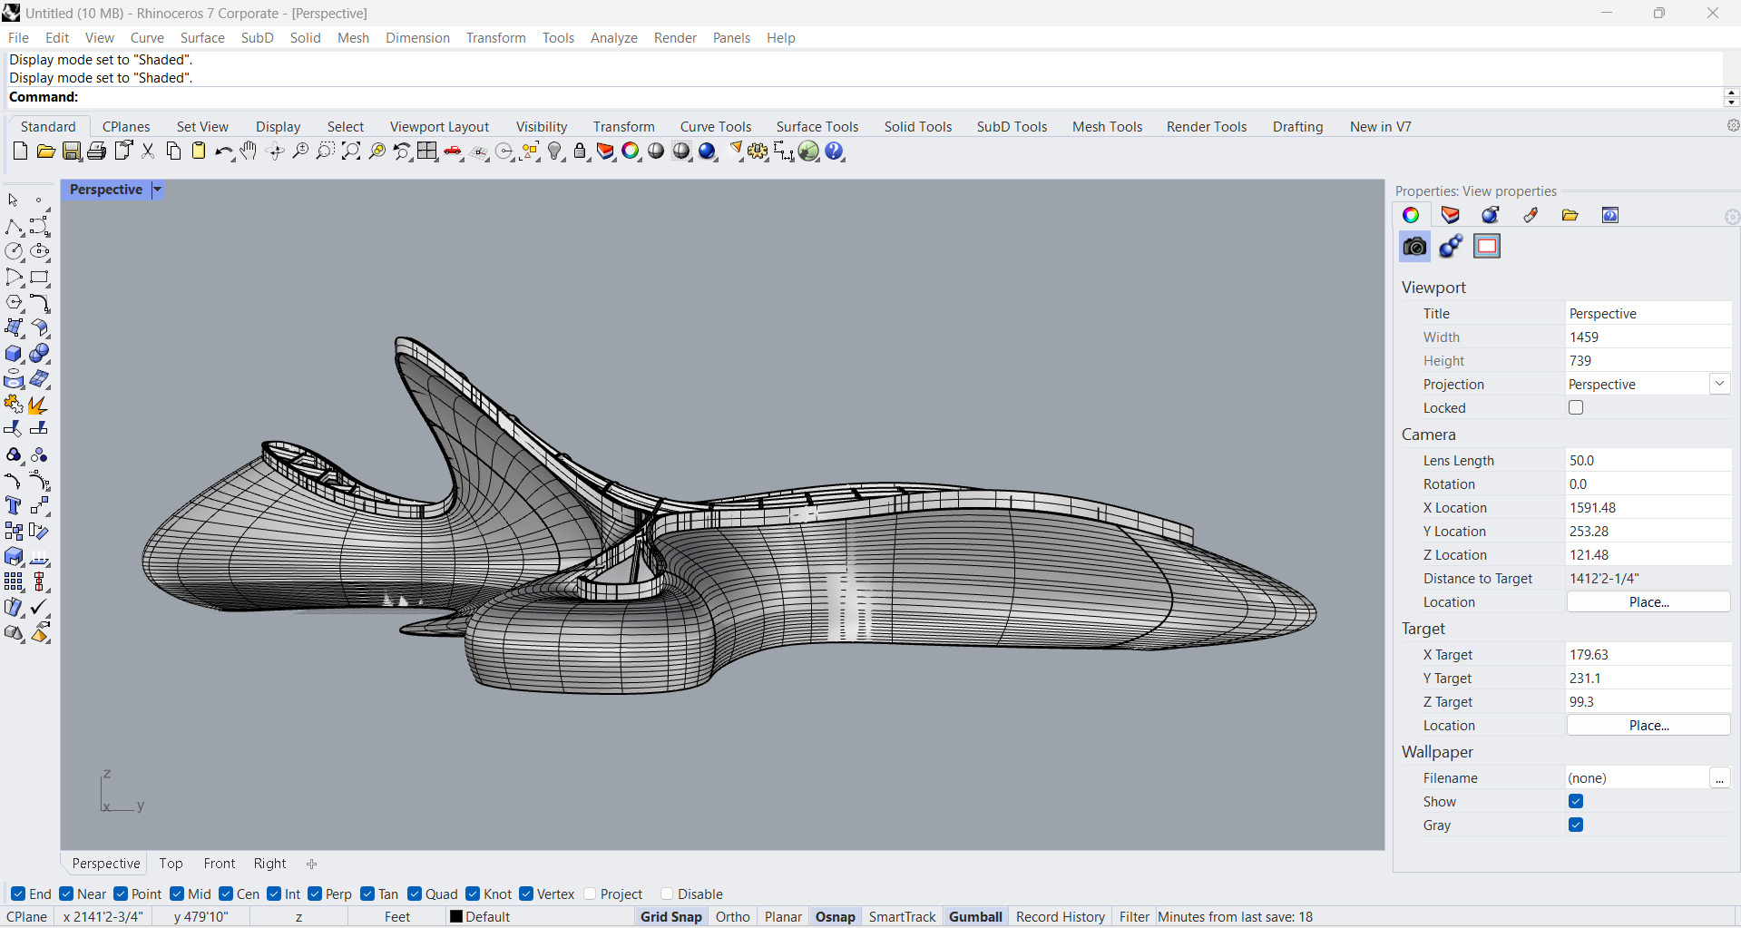Image resolution: width=1741 pixels, height=928 pixels.
Task: Click the red car Named Views icon
Action: click(454, 151)
